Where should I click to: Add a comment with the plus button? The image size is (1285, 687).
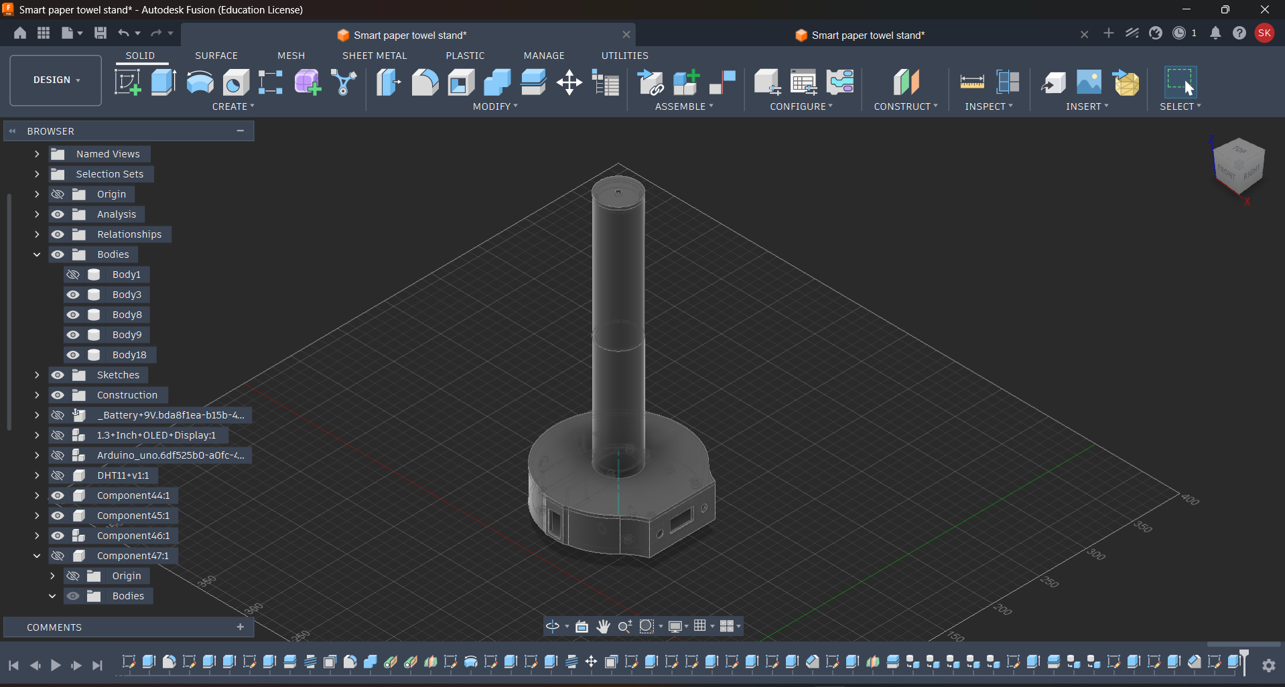(241, 627)
